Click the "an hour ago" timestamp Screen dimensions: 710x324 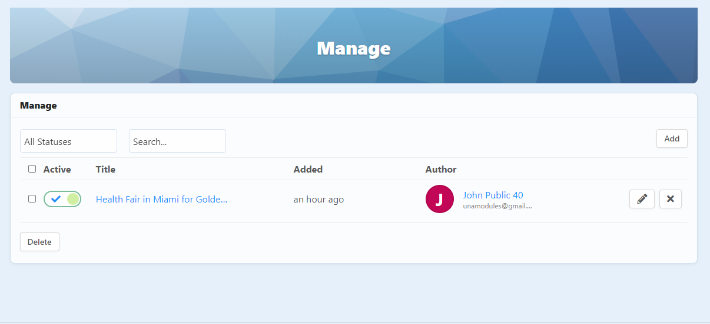point(318,200)
